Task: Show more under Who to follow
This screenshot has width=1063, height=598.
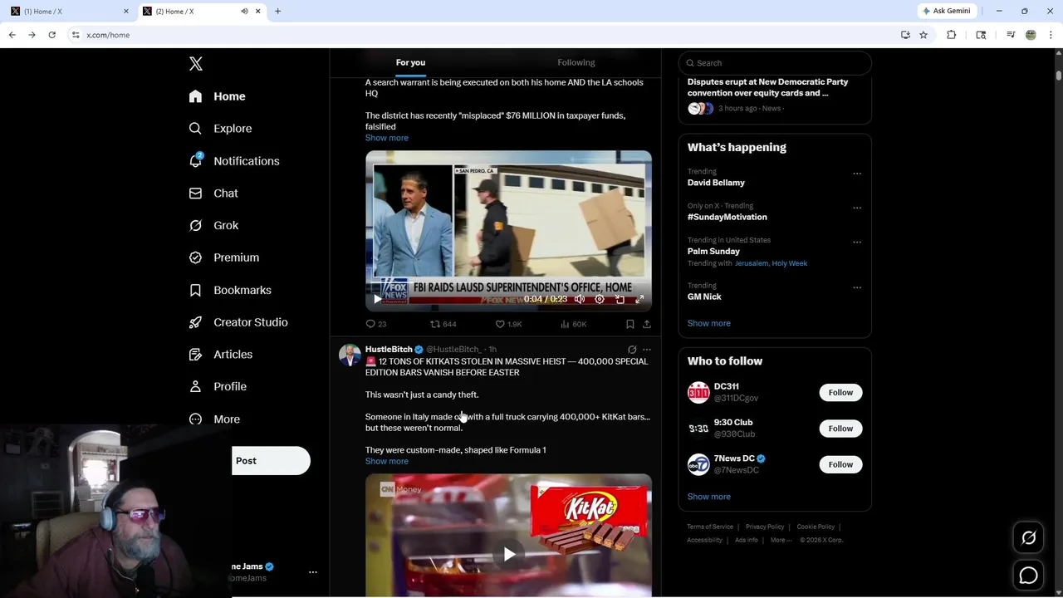Action: pos(709,497)
